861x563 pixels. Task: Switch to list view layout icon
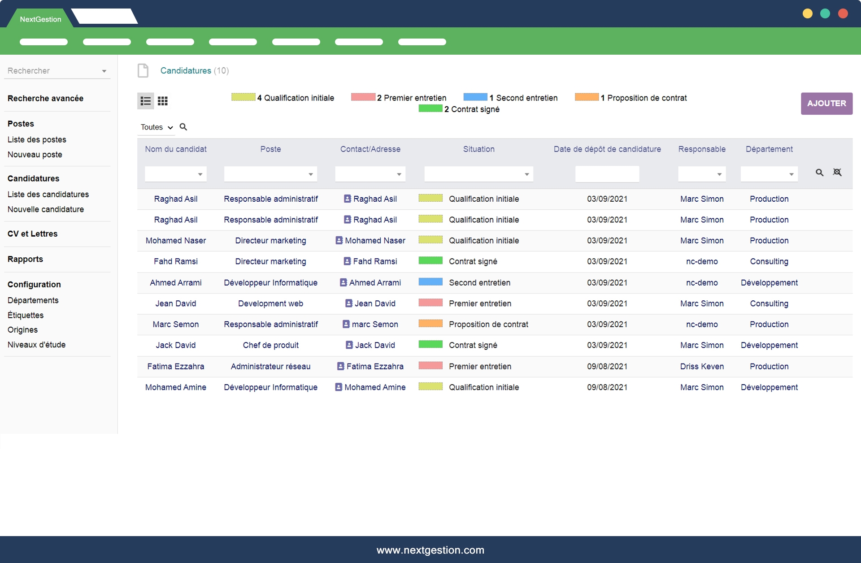(145, 101)
